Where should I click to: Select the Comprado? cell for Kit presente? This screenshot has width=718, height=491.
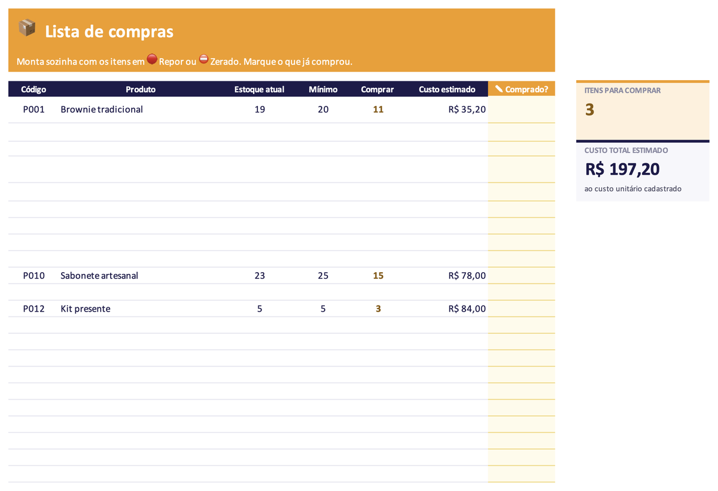[522, 309]
